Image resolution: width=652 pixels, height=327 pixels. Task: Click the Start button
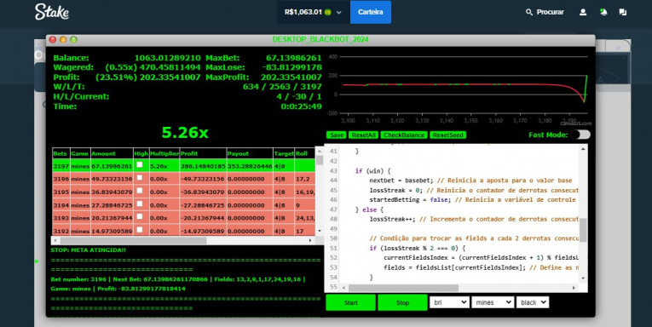click(350, 302)
